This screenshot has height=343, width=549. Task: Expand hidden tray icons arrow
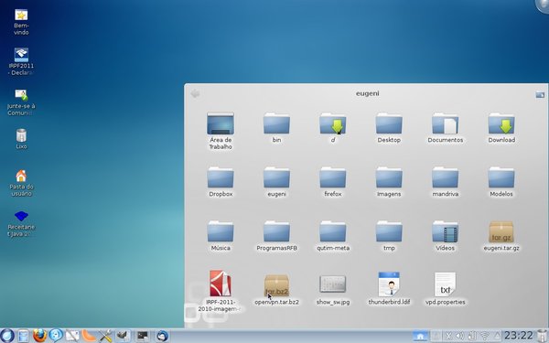pos(497,336)
